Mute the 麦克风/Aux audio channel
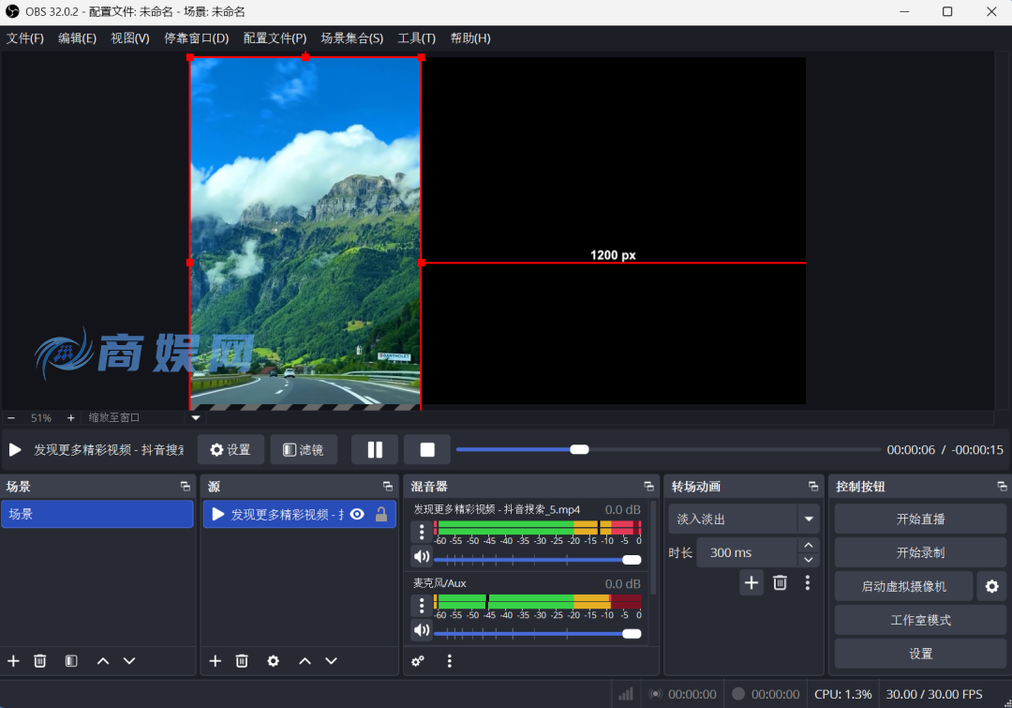This screenshot has width=1012, height=708. click(x=422, y=630)
